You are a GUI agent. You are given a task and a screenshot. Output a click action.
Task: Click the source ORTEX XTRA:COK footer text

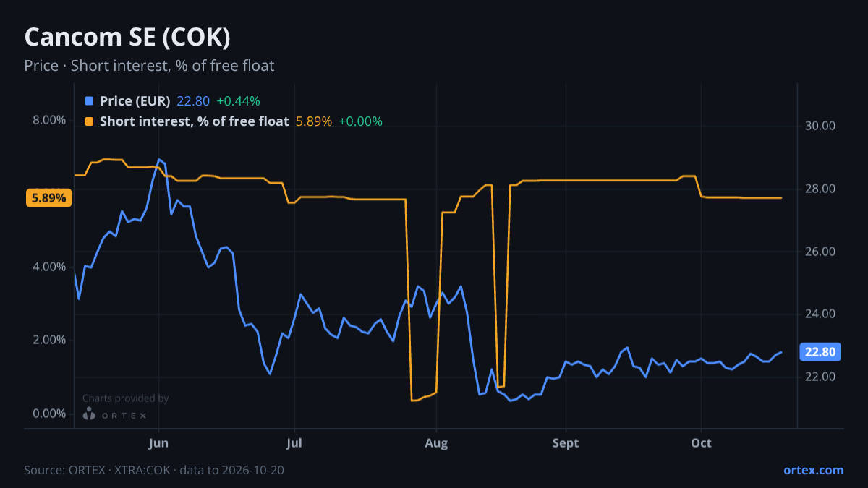(x=154, y=470)
